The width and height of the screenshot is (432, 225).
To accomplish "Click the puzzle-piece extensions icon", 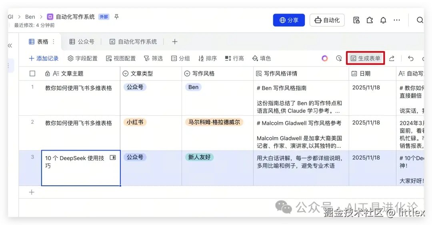I will pos(370,20).
